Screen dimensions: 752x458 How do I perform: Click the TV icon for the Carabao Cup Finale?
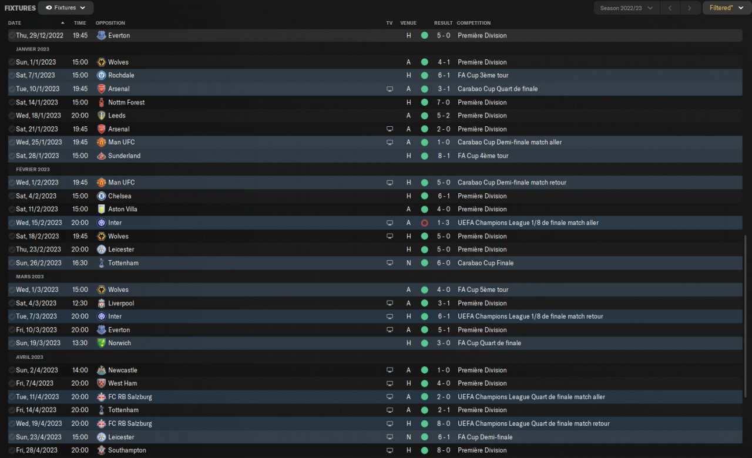coord(390,263)
